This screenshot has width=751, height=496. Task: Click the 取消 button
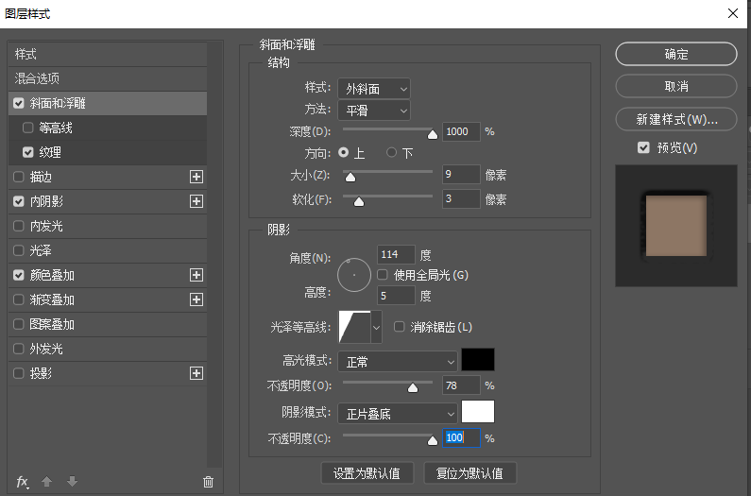(x=675, y=86)
